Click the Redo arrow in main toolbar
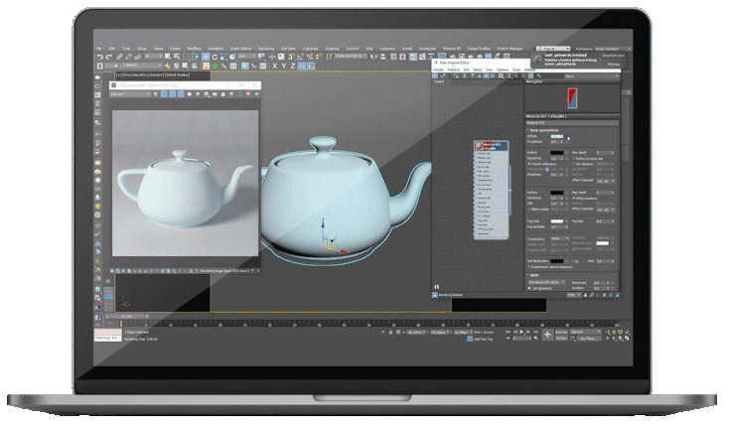This screenshot has height=429, width=729. point(108,58)
